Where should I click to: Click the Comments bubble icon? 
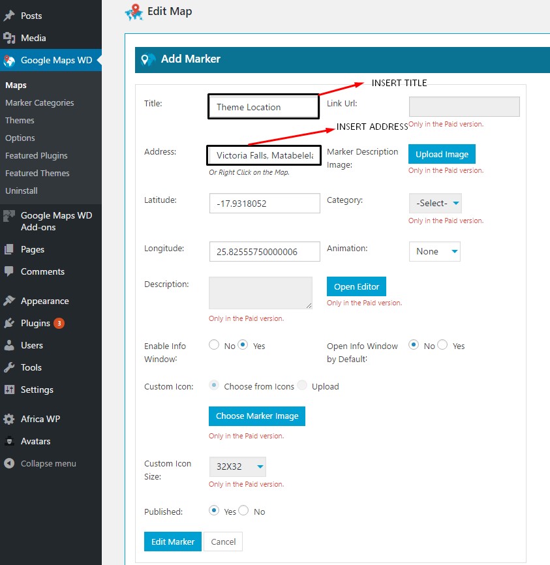tap(9, 271)
